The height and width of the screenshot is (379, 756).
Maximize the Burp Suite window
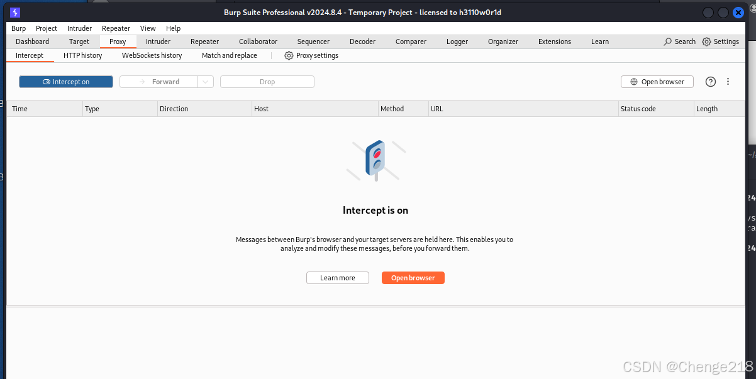pos(723,13)
